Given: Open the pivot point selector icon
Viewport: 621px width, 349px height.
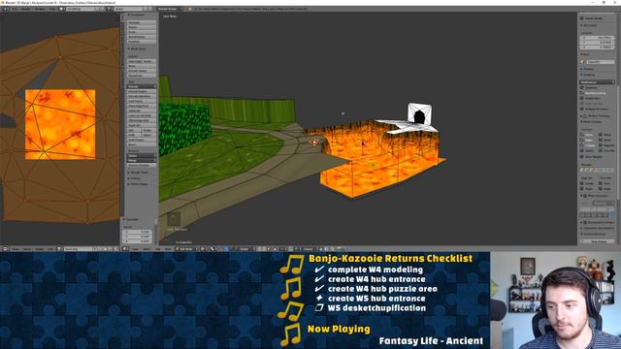Looking at the screenshot, I should pos(212,249).
